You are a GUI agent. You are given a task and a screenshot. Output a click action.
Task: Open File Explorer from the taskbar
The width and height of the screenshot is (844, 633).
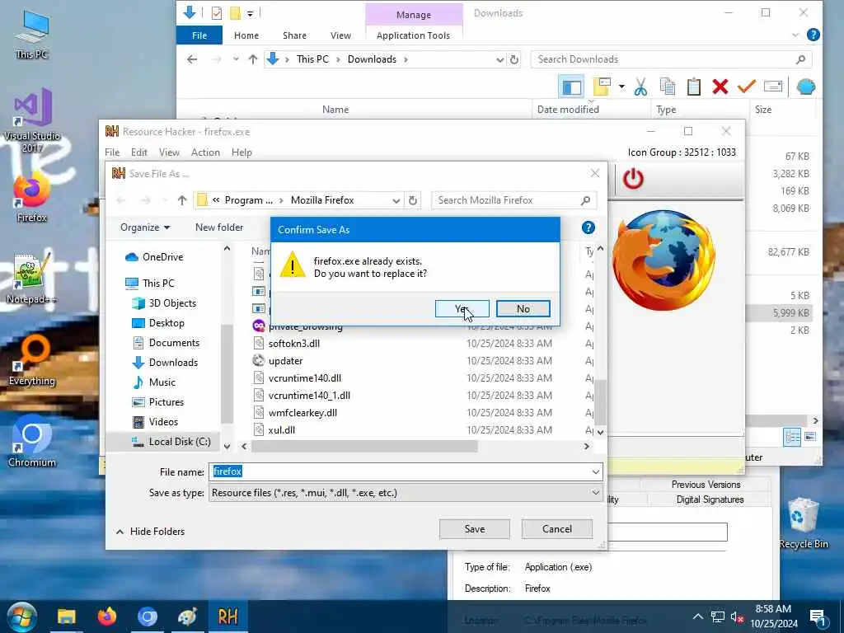[67, 617]
